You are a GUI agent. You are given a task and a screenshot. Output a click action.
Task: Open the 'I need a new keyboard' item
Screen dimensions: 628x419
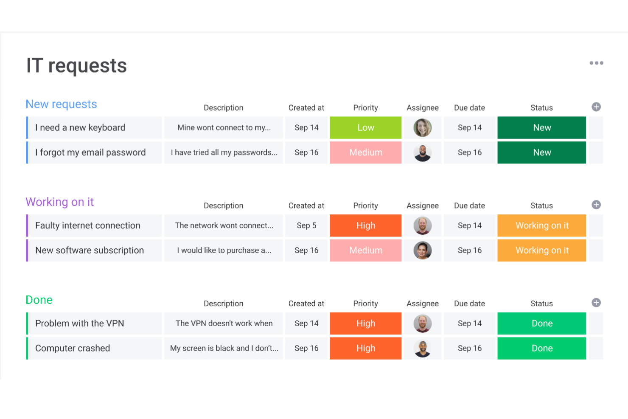click(80, 127)
